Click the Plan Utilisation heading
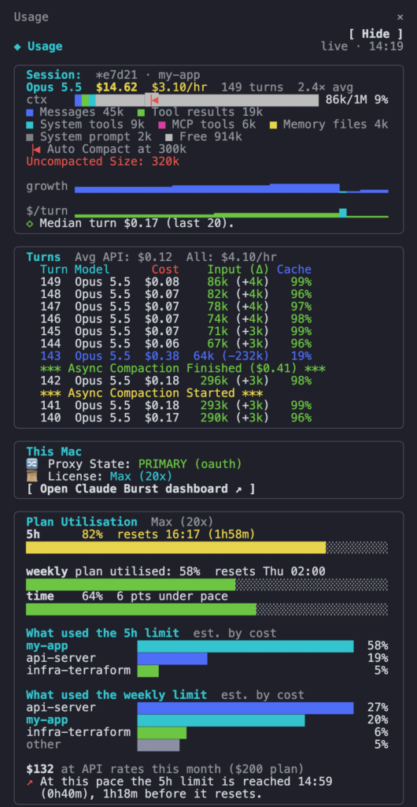The width and height of the screenshot is (417, 807). pyautogui.click(x=82, y=522)
